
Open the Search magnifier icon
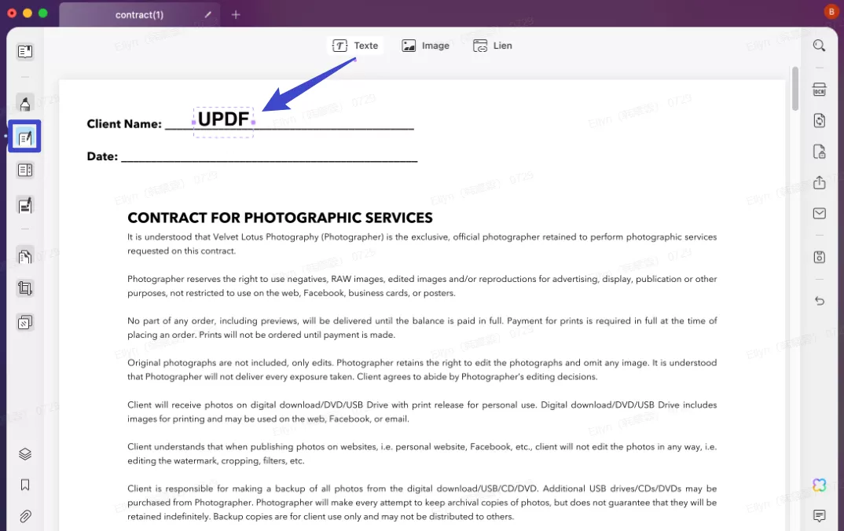tap(819, 46)
